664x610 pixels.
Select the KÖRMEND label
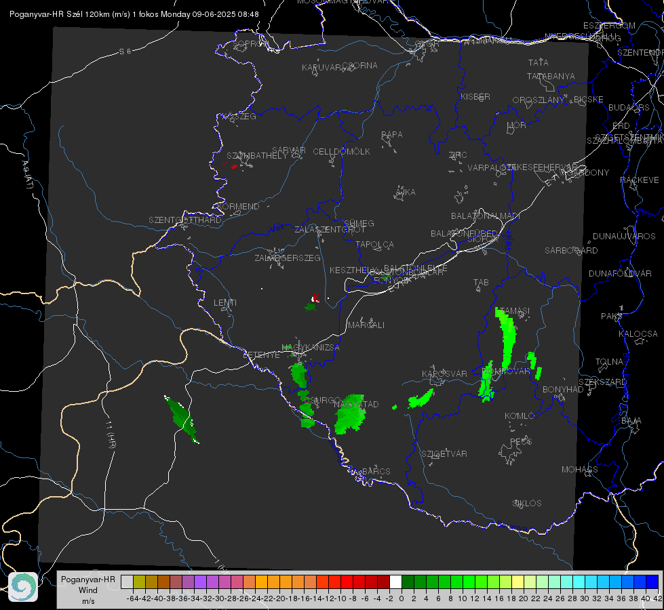pos(237,207)
